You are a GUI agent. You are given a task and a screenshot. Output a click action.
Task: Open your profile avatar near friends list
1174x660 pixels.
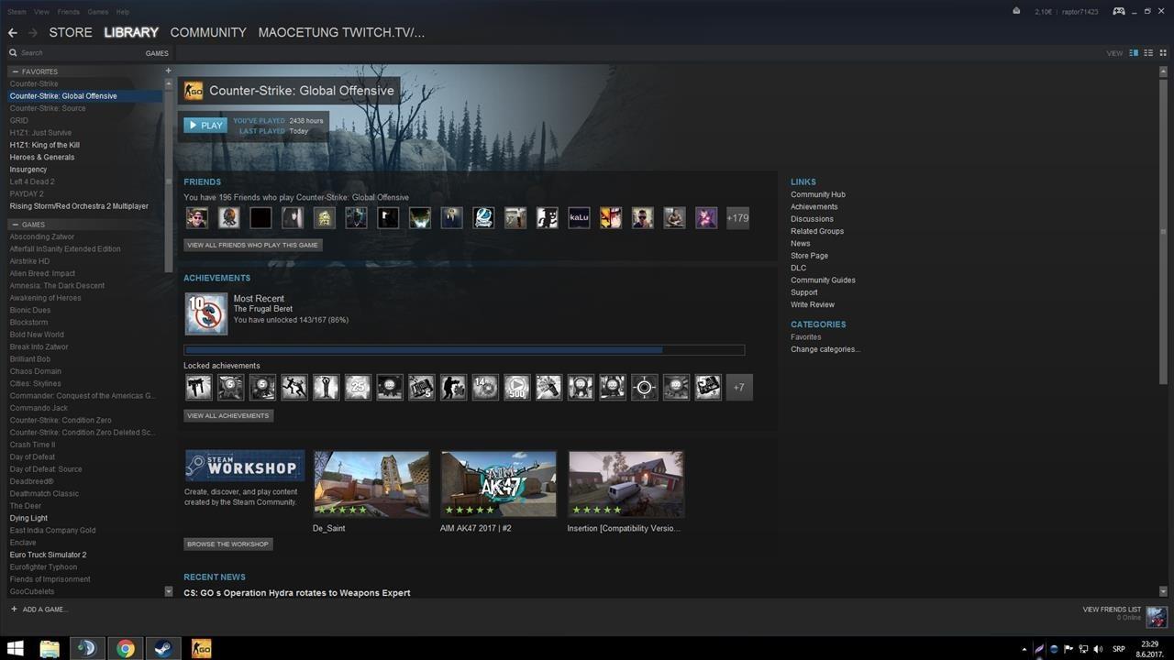tap(1157, 617)
